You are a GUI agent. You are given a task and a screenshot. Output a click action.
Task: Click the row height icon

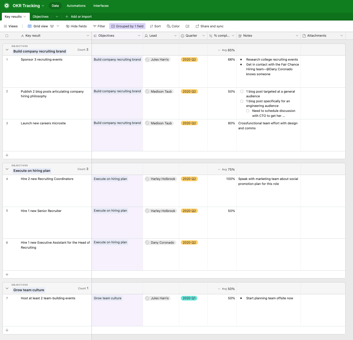click(x=187, y=26)
